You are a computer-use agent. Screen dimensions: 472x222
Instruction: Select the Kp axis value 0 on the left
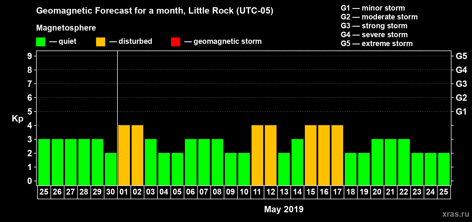tap(30, 181)
